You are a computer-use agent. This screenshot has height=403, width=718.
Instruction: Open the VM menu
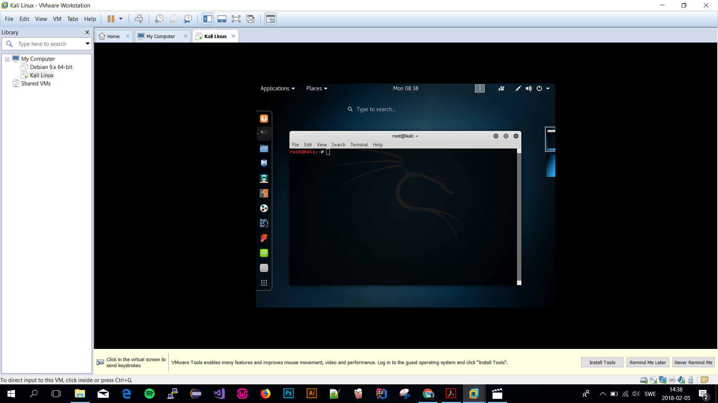coord(57,19)
